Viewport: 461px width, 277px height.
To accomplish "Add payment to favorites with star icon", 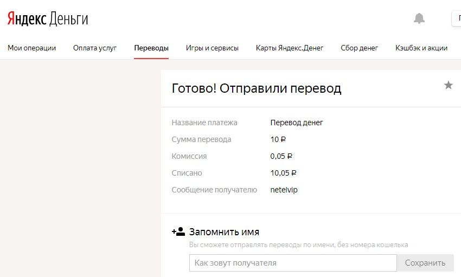I will click(448, 85).
